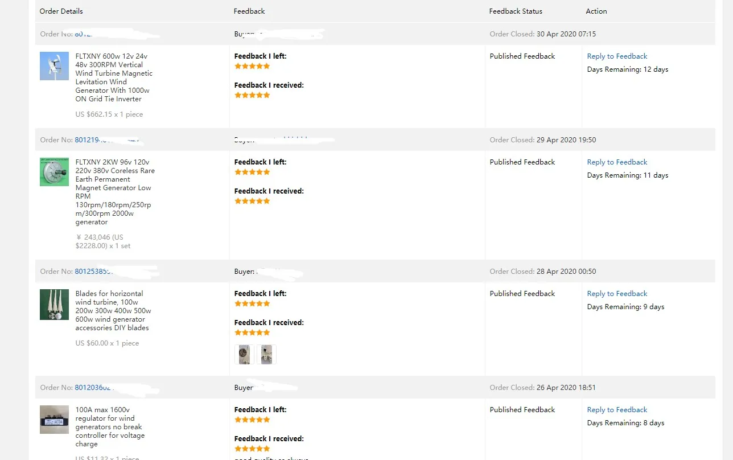Open the FLTXNY 600w Vertical Wind Turbine title
This screenshot has width=733, height=460.
coord(114,77)
